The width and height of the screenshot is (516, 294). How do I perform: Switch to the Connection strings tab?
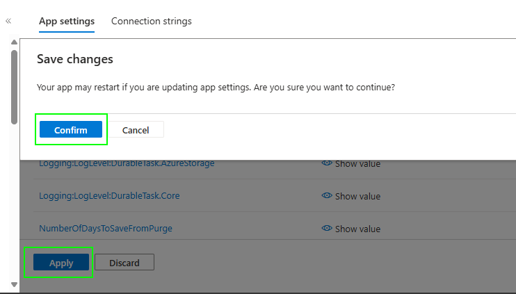(151, 21)
